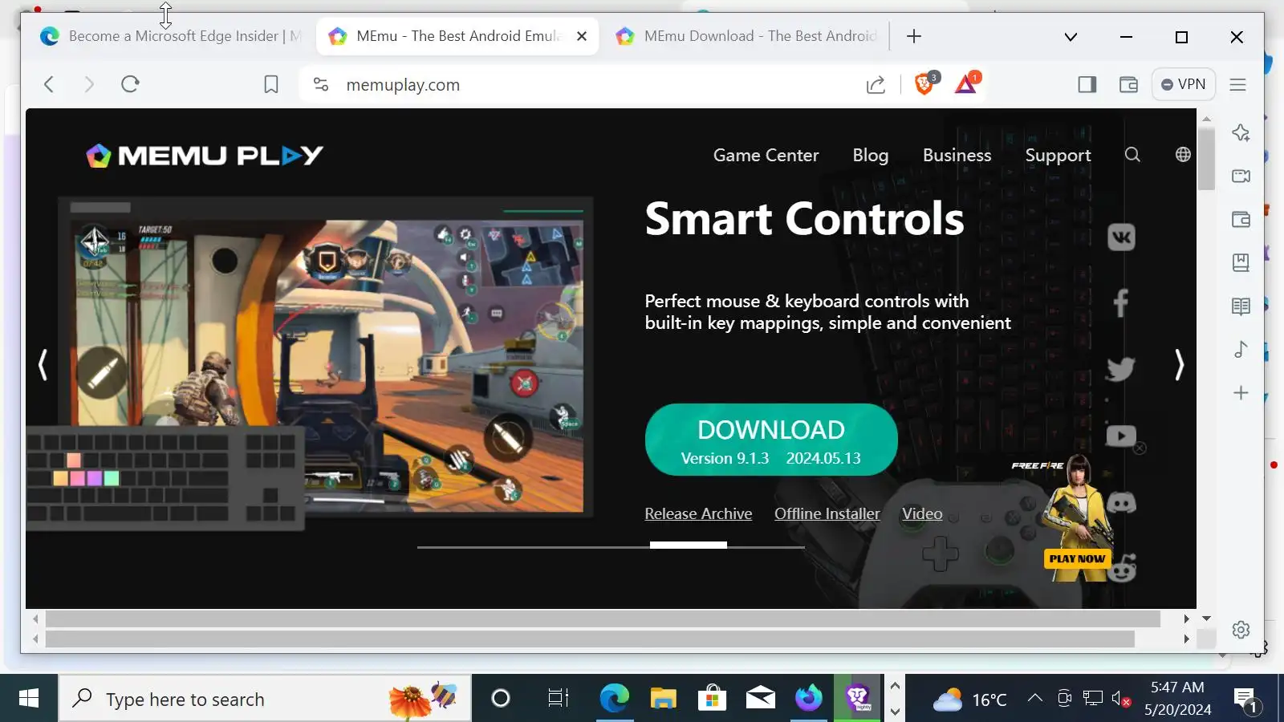Viewport: 1284px width, 722px height.
Task: Click the Brave Shields lion icon
Action: click(x=924, y=83)
